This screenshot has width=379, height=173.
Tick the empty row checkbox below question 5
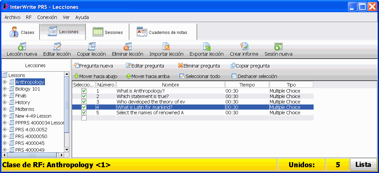[x=84, y=118]
